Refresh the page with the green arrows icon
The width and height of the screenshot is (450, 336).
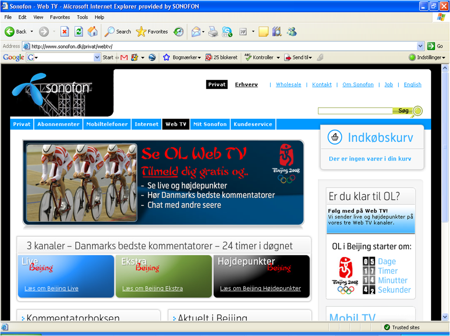point(79,31)
